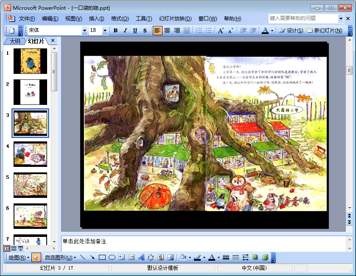Toggle Underline formatting

135,31
